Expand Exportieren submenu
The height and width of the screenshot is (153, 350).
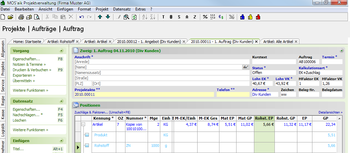[24, 75]
